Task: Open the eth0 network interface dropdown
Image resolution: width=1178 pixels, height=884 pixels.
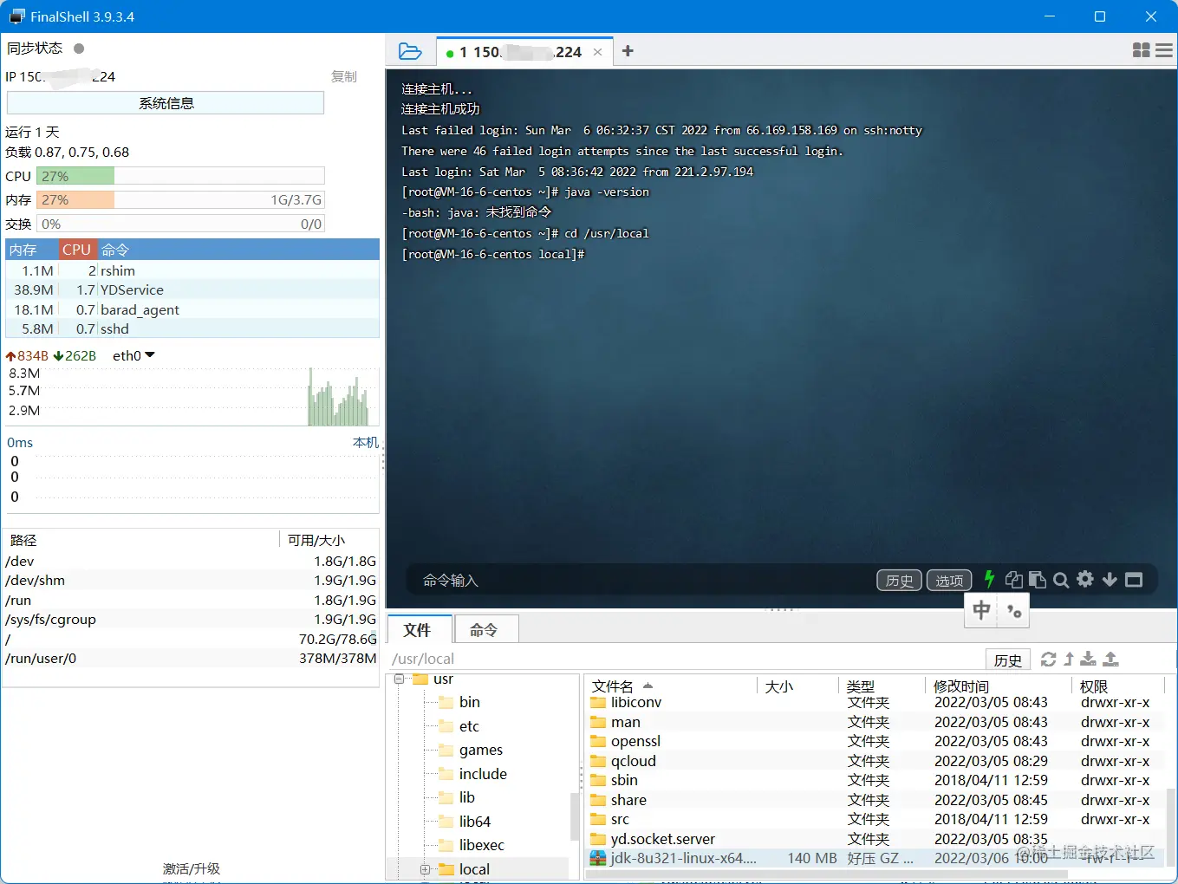Action: tap(133, 355)
